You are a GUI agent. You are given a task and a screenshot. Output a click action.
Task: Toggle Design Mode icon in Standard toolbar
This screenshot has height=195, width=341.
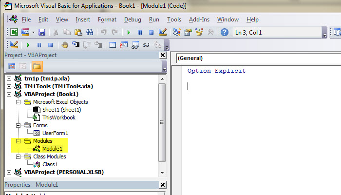tap(162, 32)
